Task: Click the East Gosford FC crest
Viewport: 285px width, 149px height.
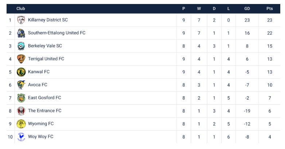Action: coord(21,98)
